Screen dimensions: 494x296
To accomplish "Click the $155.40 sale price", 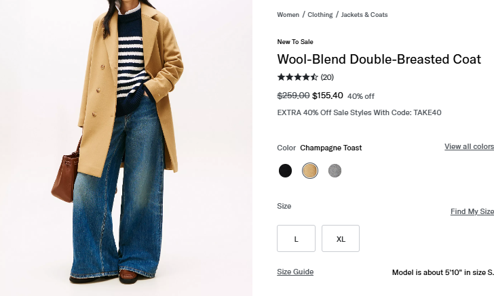I will (x=328, y=96).
